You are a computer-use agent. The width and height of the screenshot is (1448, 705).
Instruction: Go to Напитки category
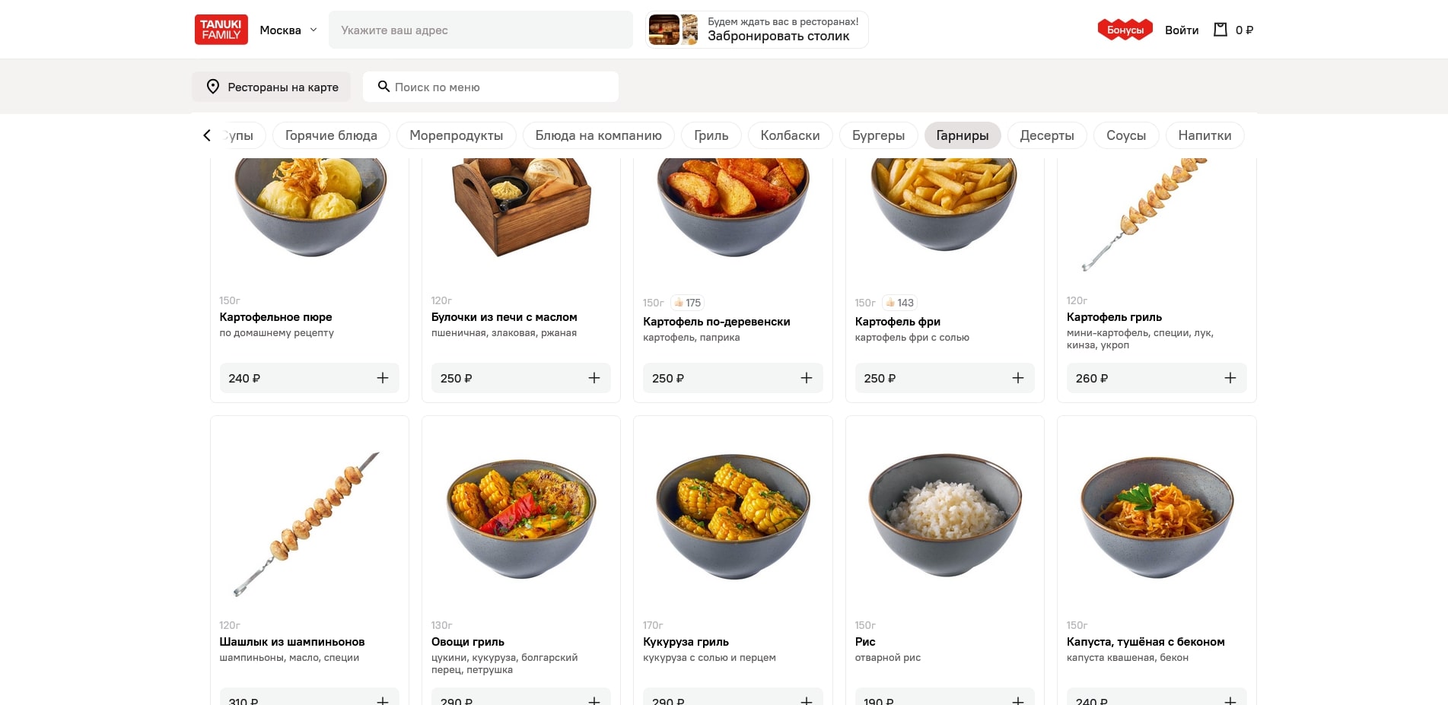tap(1204, 135)
